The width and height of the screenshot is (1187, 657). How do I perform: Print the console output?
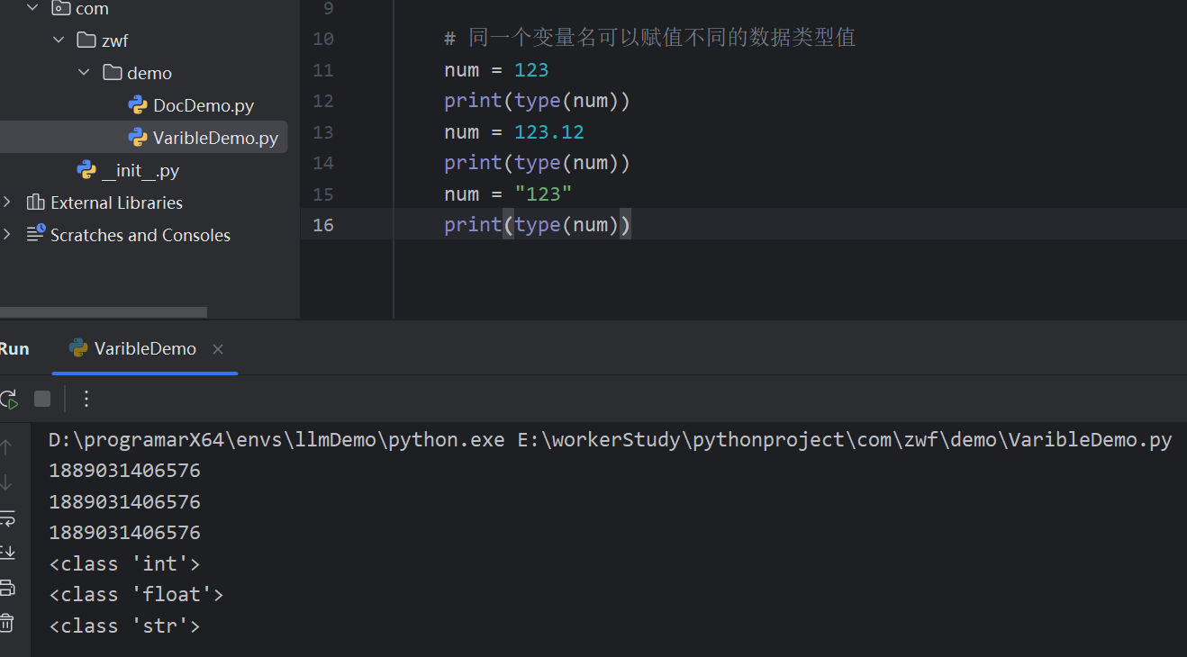[x=7, y=588]
